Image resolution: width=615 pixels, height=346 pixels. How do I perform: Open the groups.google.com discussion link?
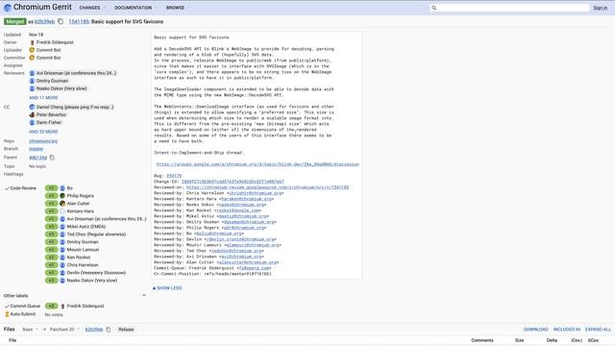tap(258, 164)
